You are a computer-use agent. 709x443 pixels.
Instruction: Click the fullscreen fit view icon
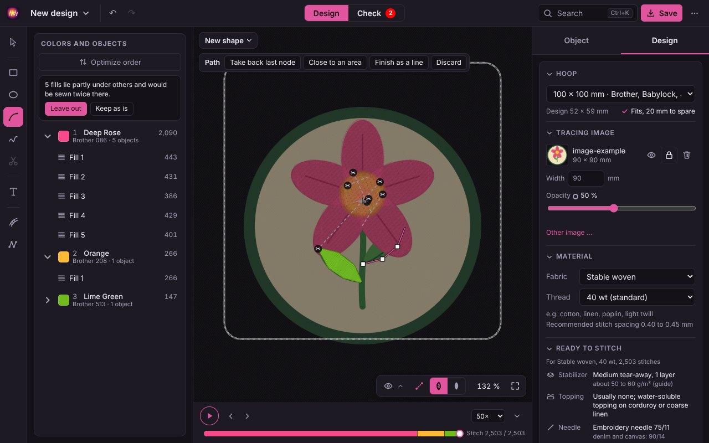tap(515, 386)
